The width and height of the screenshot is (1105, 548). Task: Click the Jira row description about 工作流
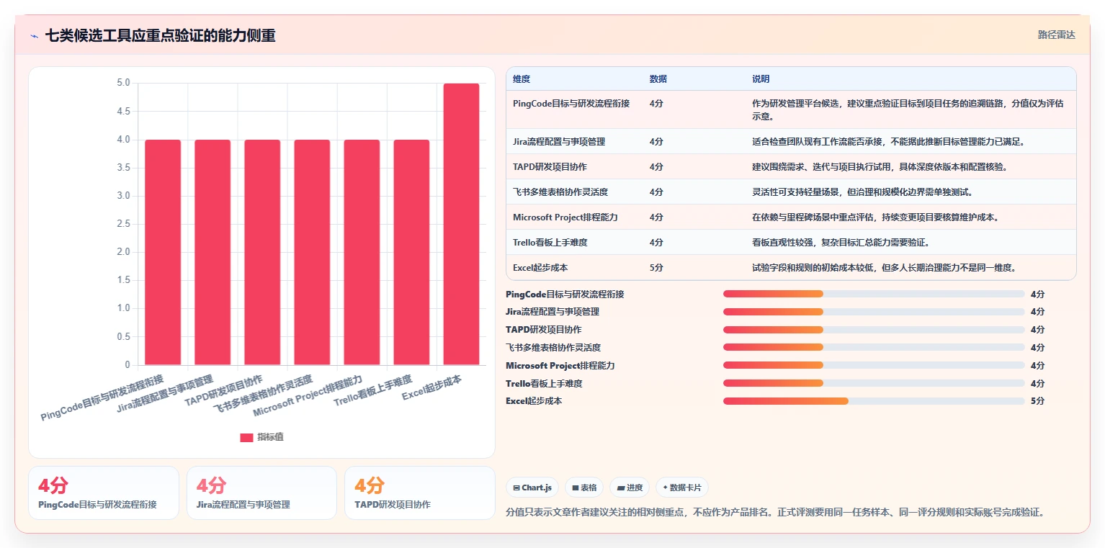click(x=888, y=142)
